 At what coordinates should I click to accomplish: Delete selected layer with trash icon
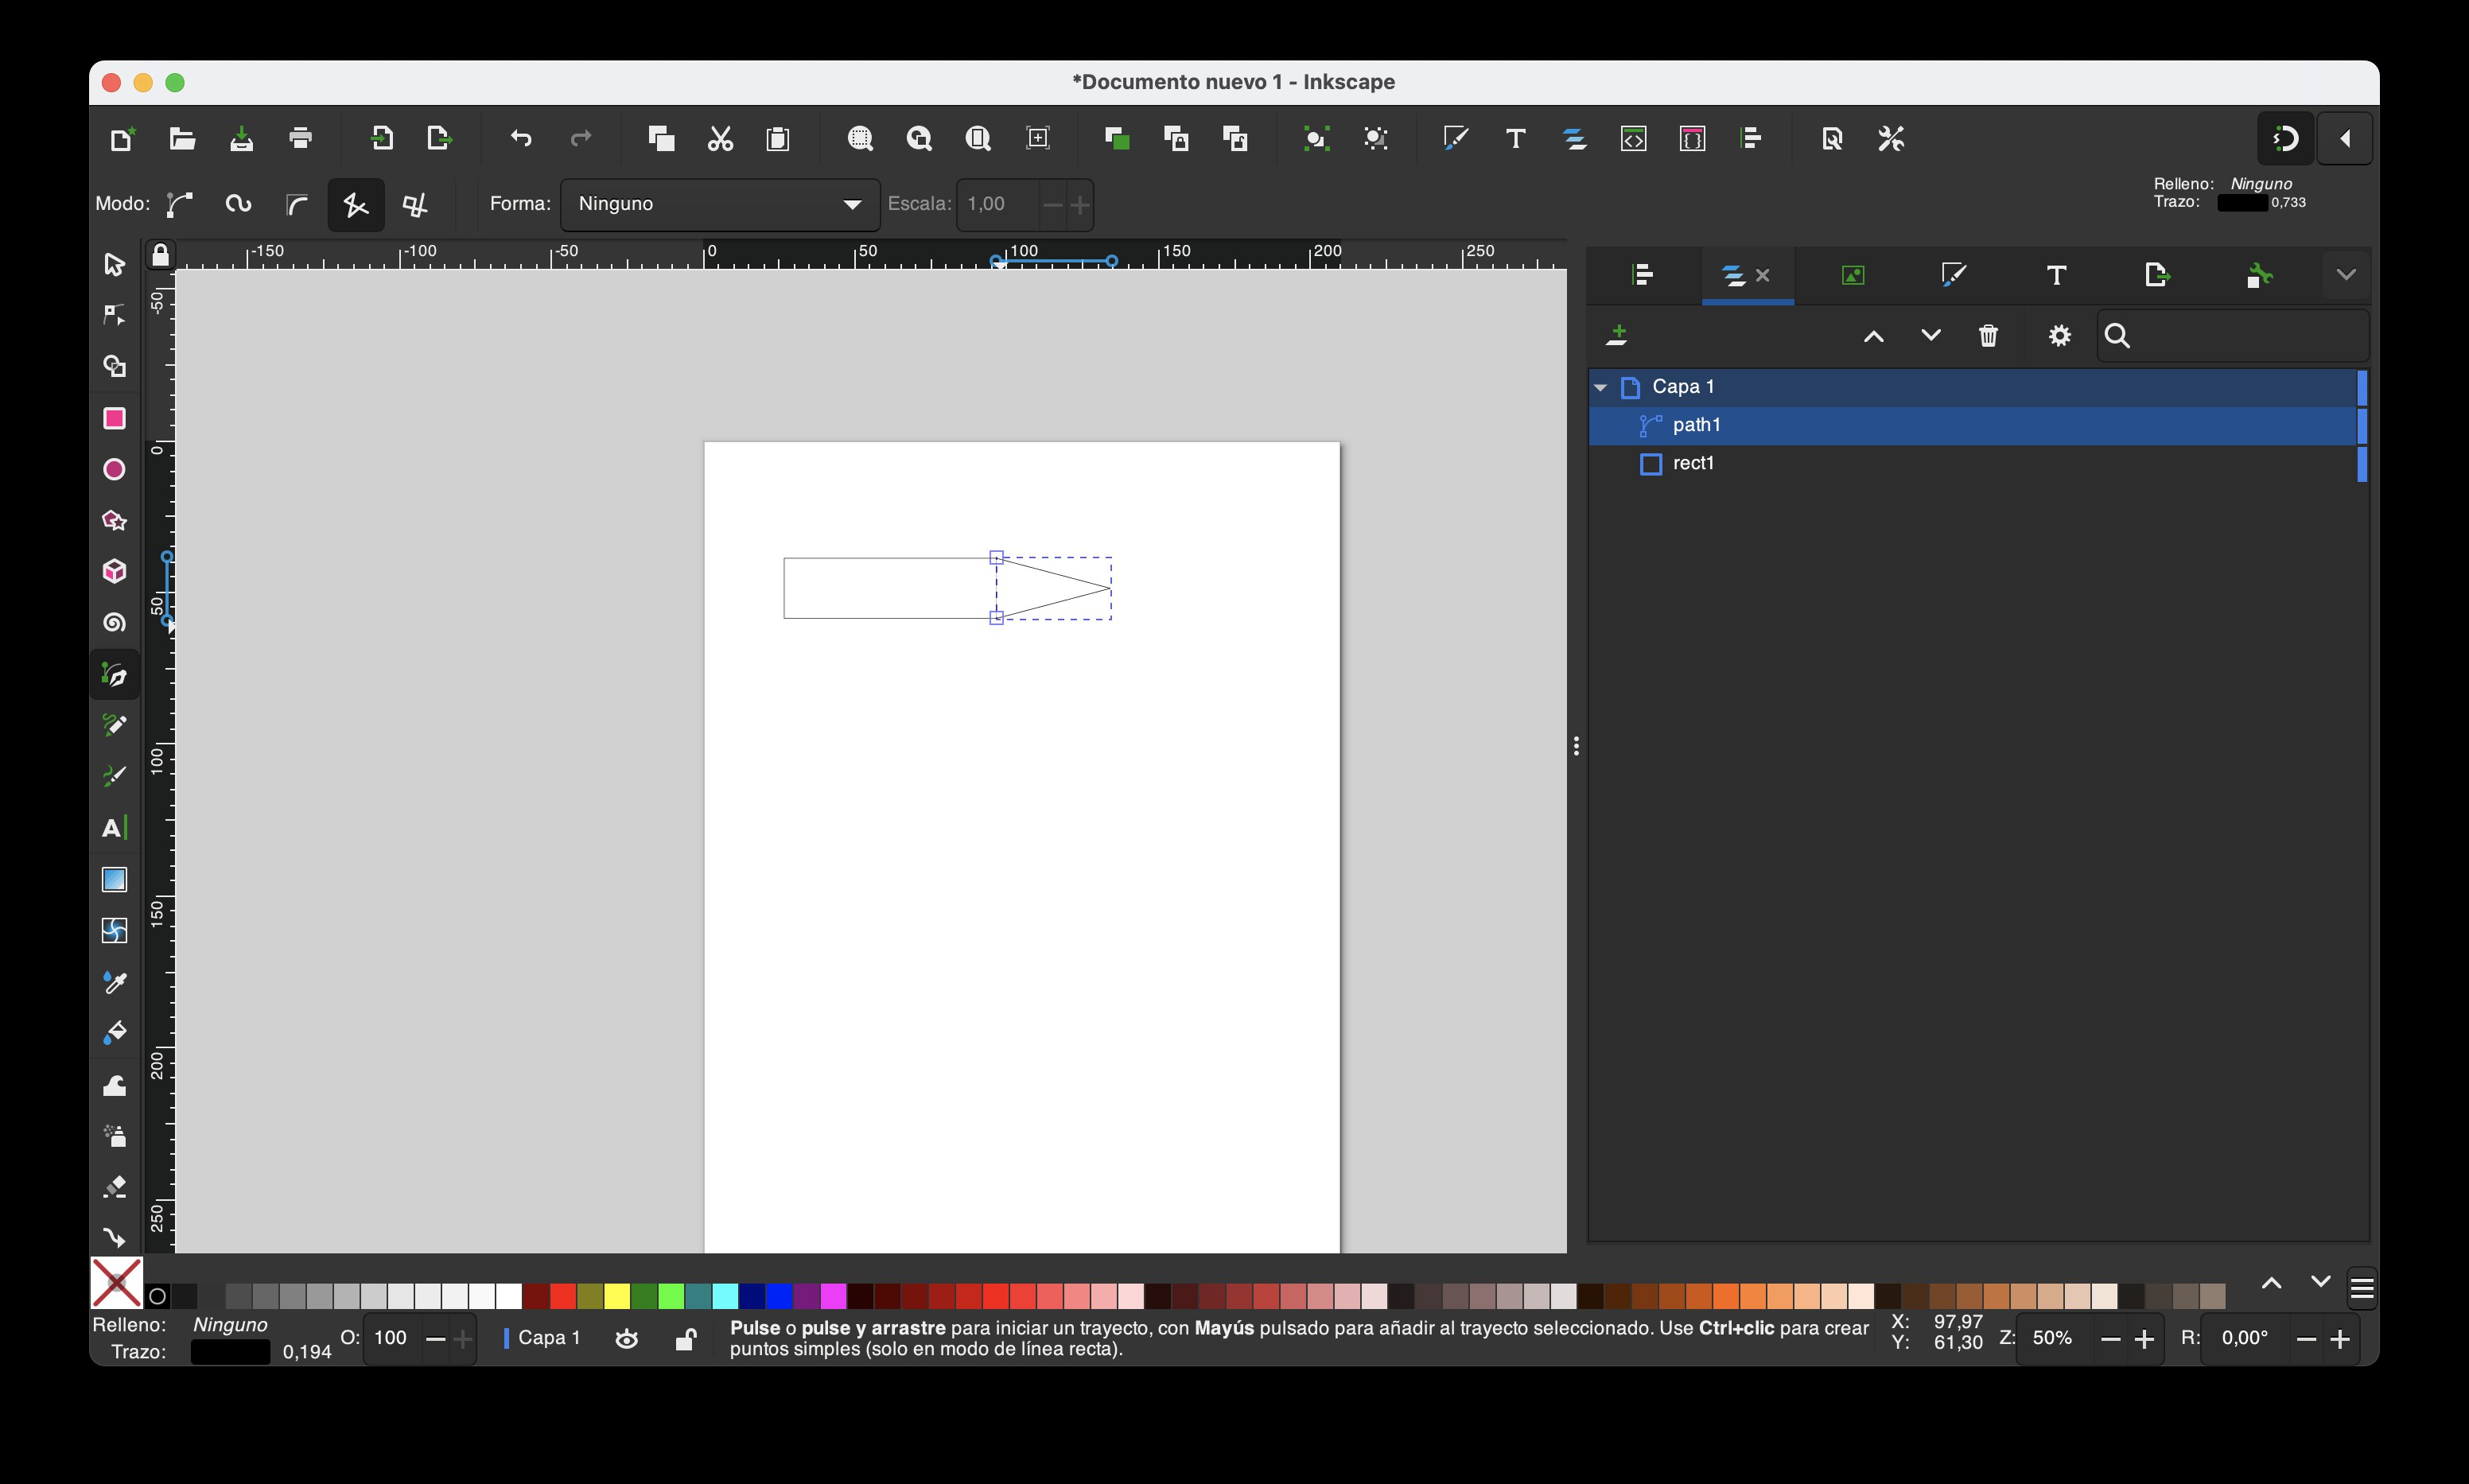click(1988, 336)
